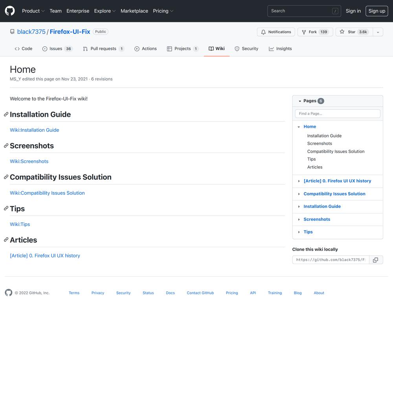Jump to Articles section from sidebar

click(x=315, y=167)
